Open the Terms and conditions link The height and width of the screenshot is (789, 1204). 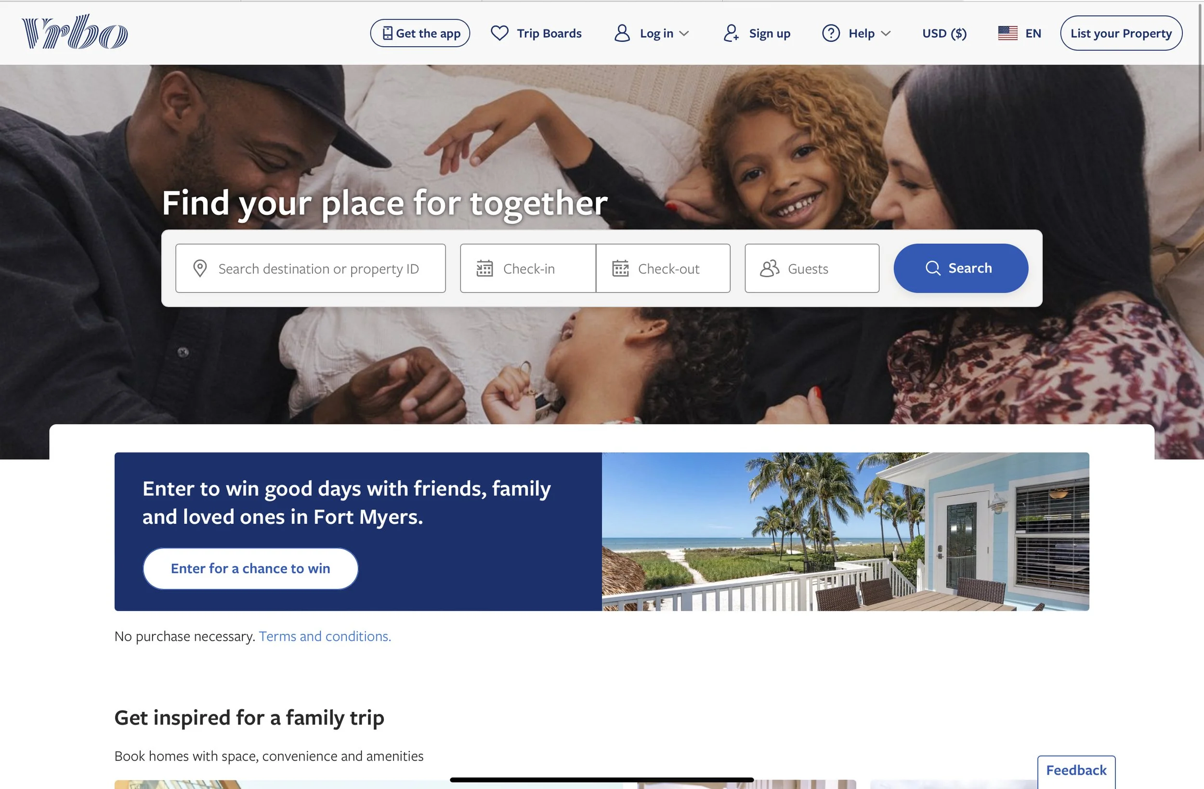click(x=325, y=636)
